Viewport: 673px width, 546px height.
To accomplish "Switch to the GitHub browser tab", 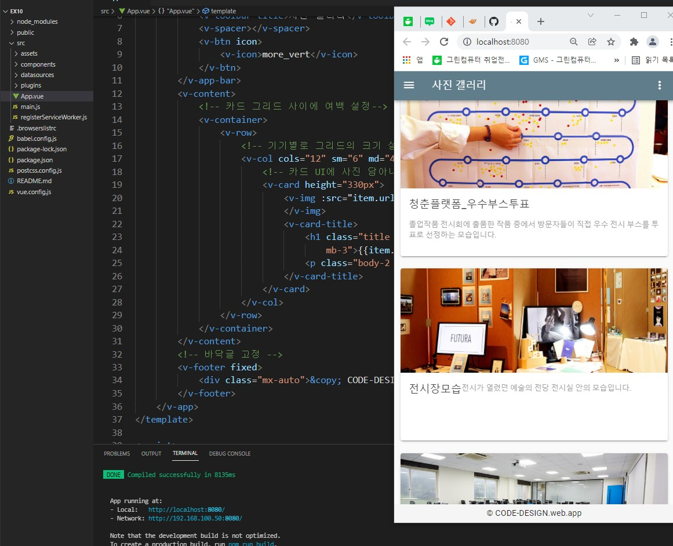I will tap(493, 21).
